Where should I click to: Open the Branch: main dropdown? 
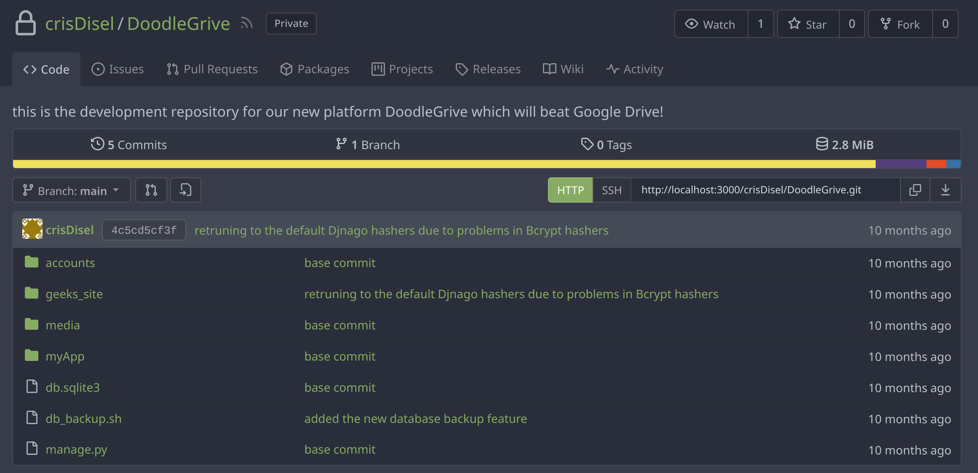72,190
